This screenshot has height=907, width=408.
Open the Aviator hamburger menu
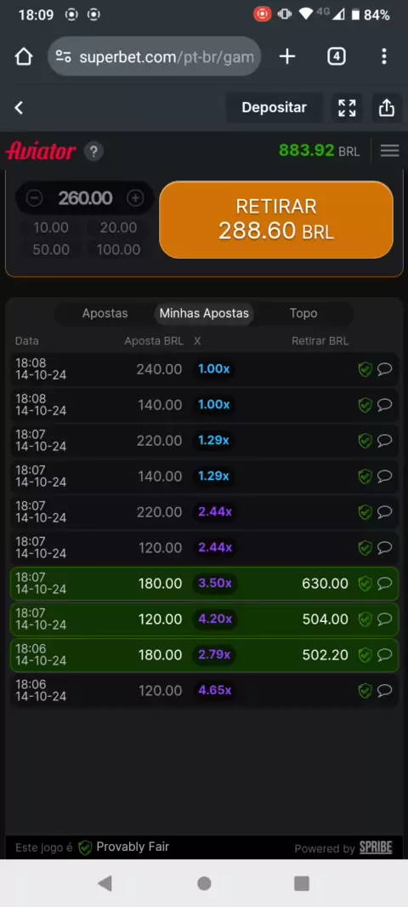[x=389, y=151]
